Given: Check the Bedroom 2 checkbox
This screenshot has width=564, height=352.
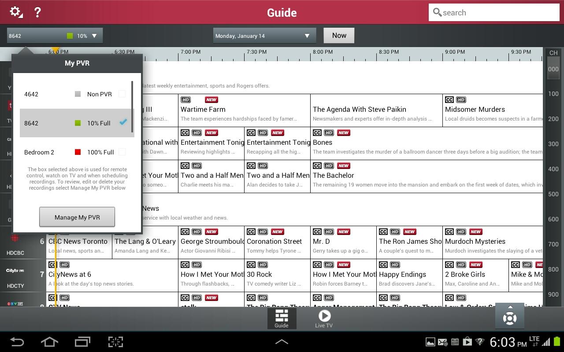Looking at the screenshot, I should click(x=122, y=152).
